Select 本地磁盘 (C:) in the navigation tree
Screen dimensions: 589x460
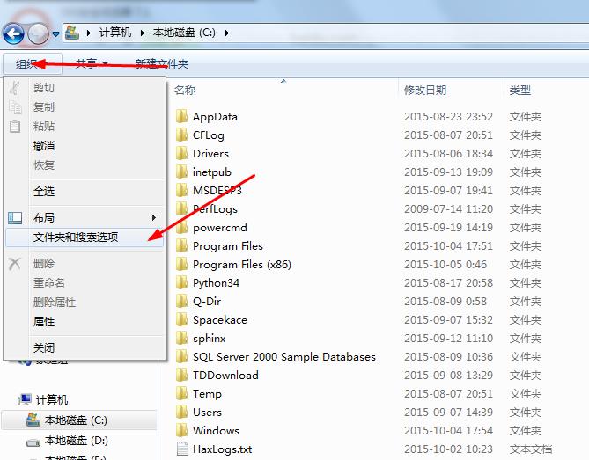(76, 420)
